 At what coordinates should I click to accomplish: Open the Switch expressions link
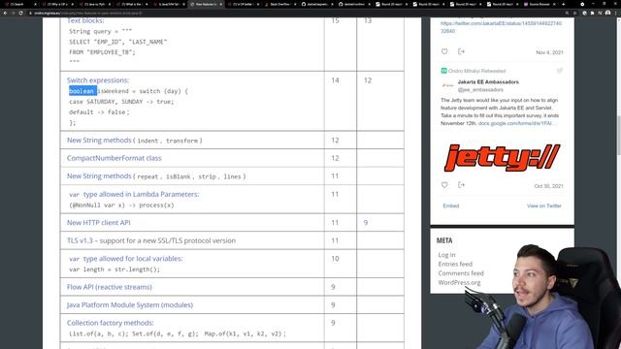(98, 79)
